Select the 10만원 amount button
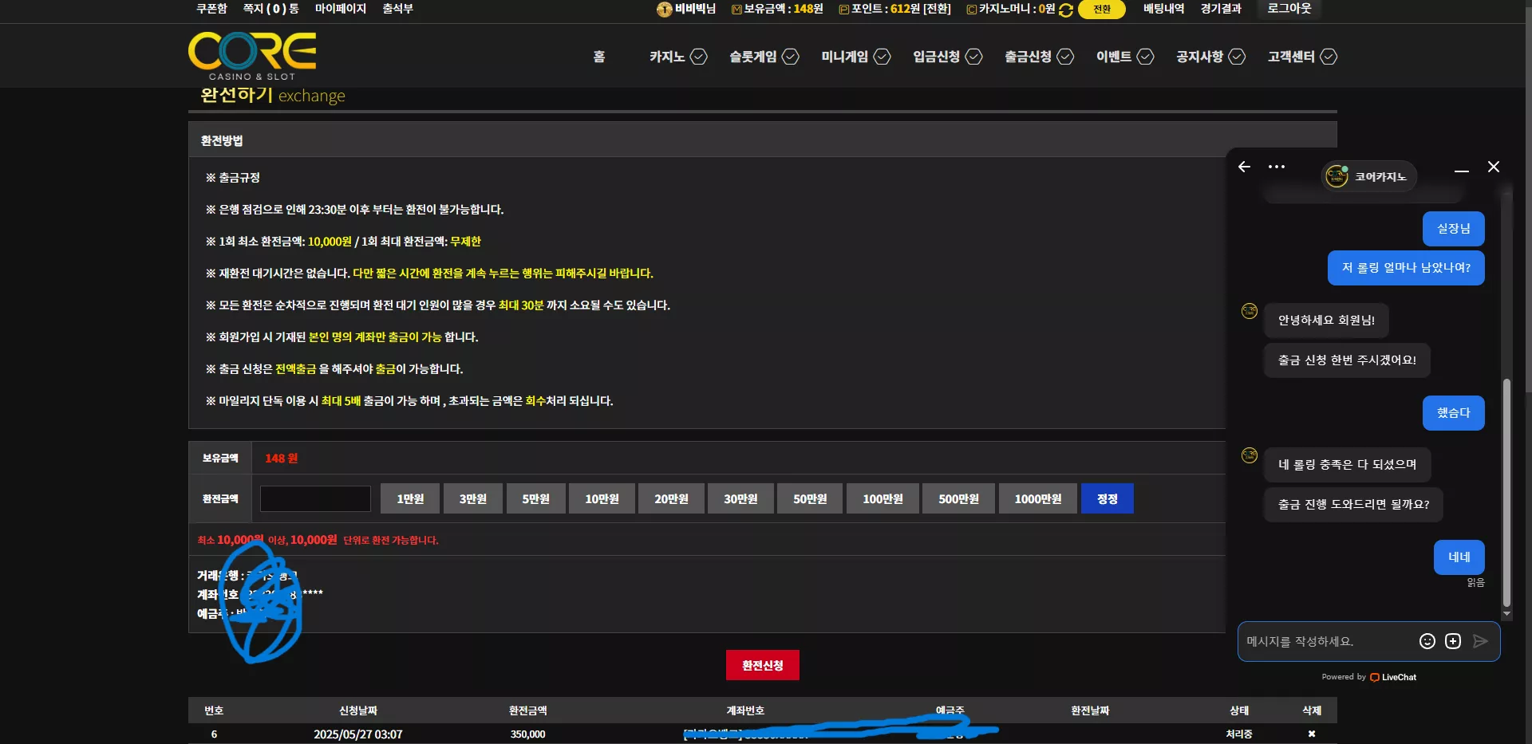Image resolution: width=1532 pixels, height=744 pixels. pos(602,498)
